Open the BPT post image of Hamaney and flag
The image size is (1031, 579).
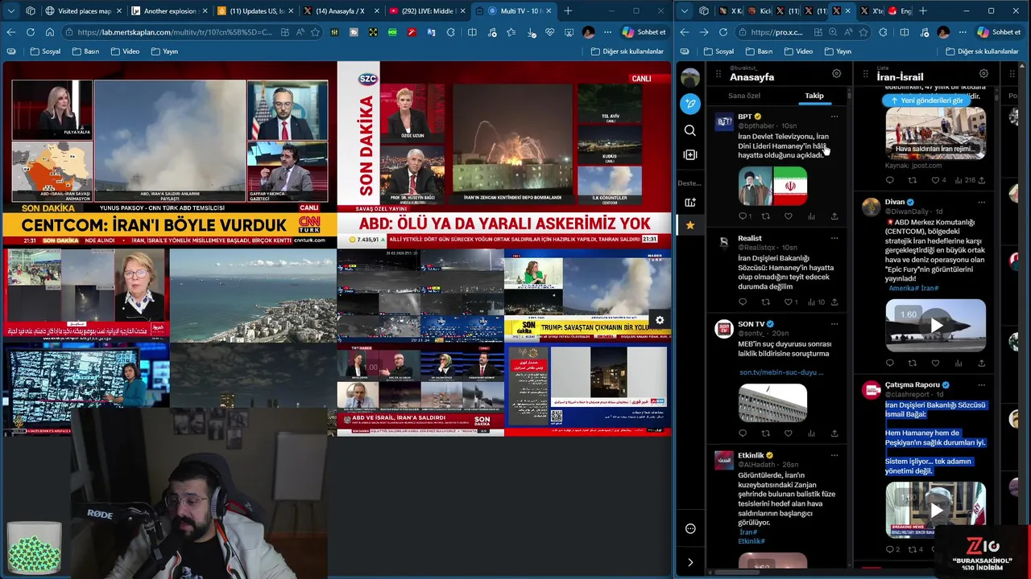coord(772,187)
